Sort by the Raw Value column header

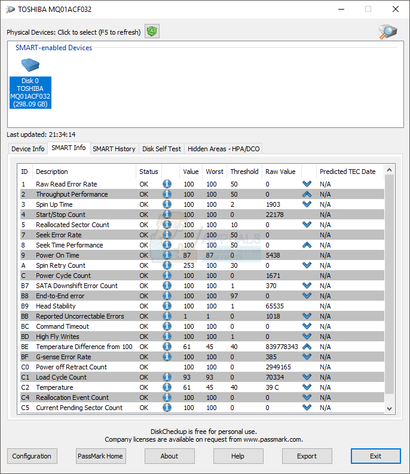tap(282, 172)
